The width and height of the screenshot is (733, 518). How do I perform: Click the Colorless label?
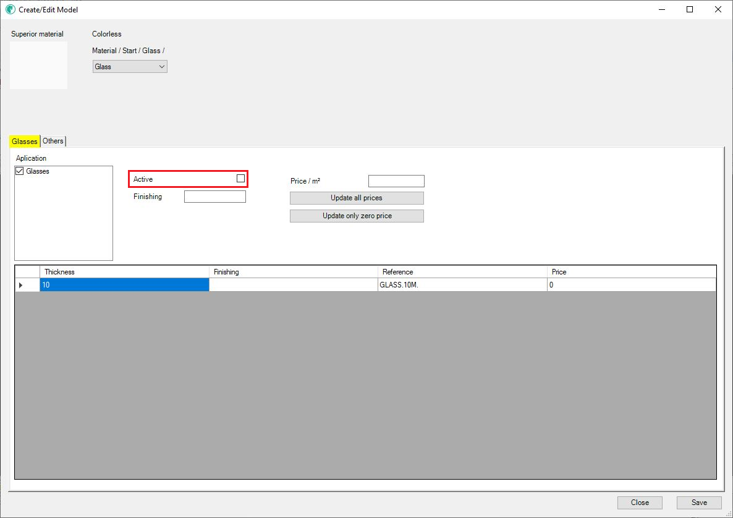tap(106, 33)
